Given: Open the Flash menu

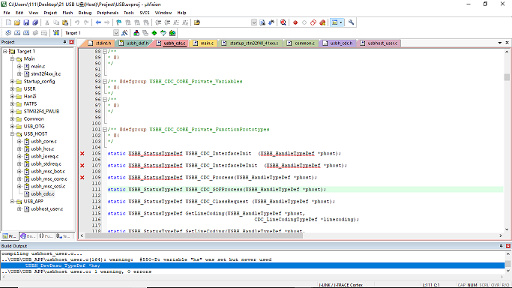Looking at the screenshot, I should click(67, 13).
